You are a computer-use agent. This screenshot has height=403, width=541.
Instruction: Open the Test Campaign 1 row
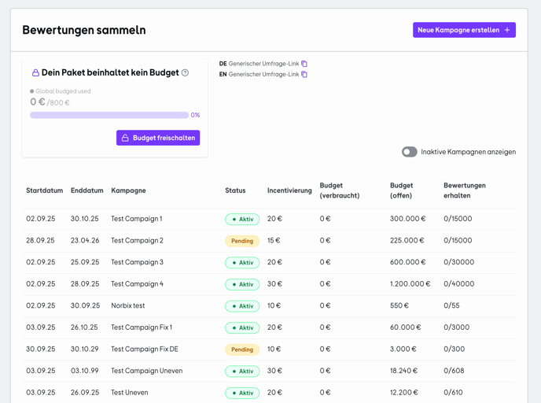click(x=137, y=219)
